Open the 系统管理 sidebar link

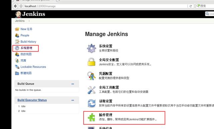point(26,48)
